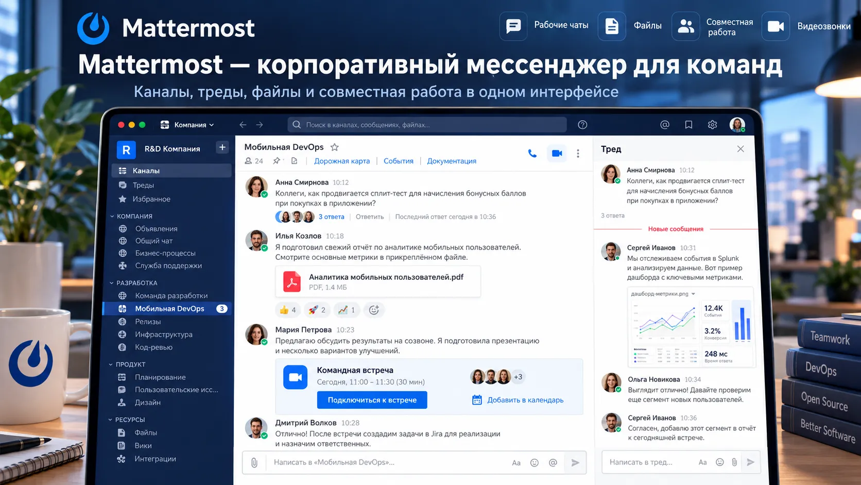Open the Дорожная карта link
Screen dimensions: 861x485
click(x=342, y=161)
